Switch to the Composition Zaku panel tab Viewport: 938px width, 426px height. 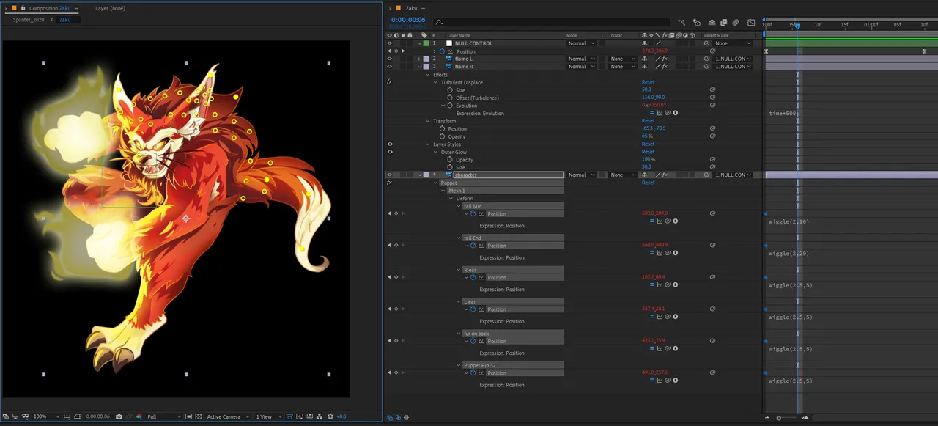pyautogui.click(x=50, y=8)
